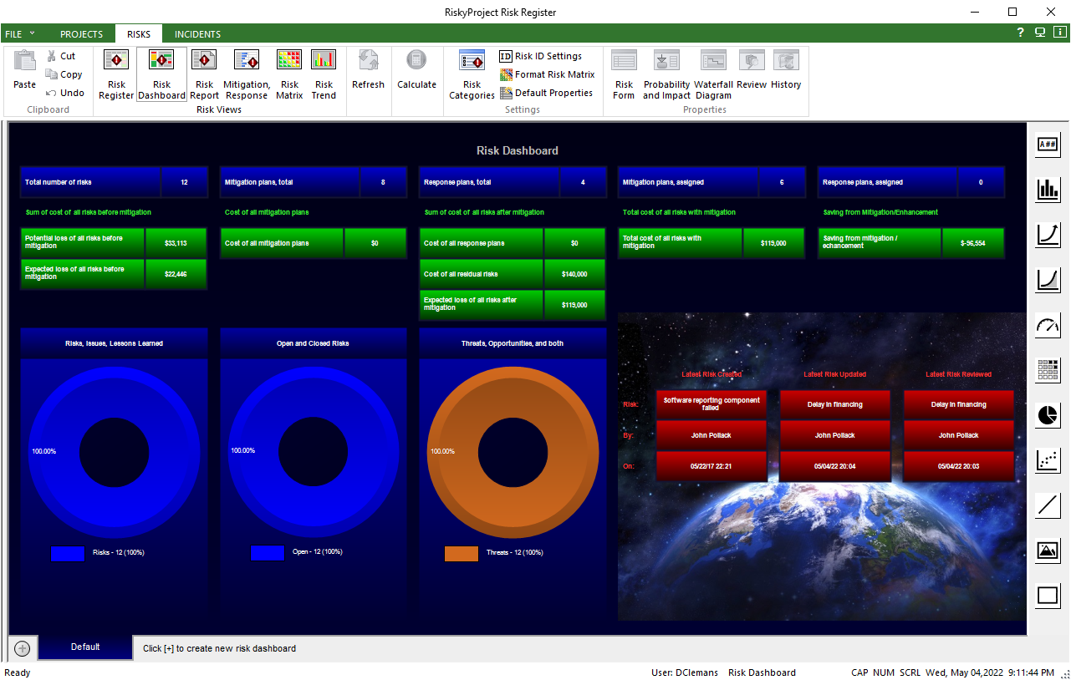Open the Risk Trend view
Image resolution: width=1071 pixels, height=680 pixels.
pyautogui.click(x=324, y=74)
